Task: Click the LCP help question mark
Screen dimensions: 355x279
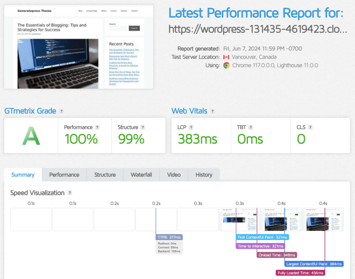Action: click(x=191, y=128)
